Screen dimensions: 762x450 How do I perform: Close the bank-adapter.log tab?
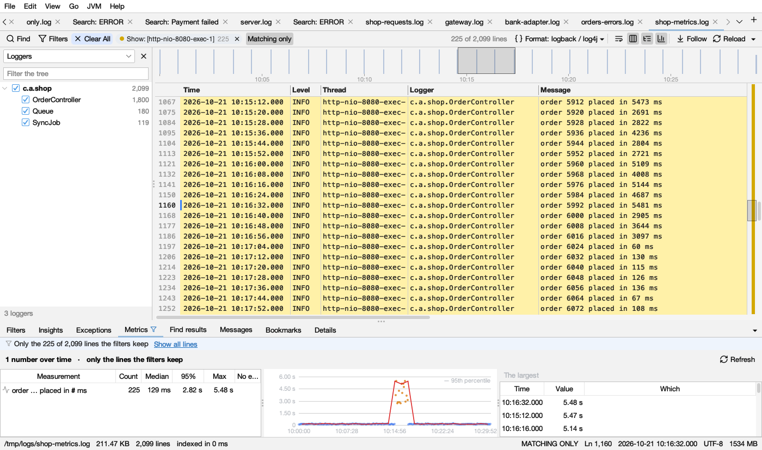pos(566,22)
